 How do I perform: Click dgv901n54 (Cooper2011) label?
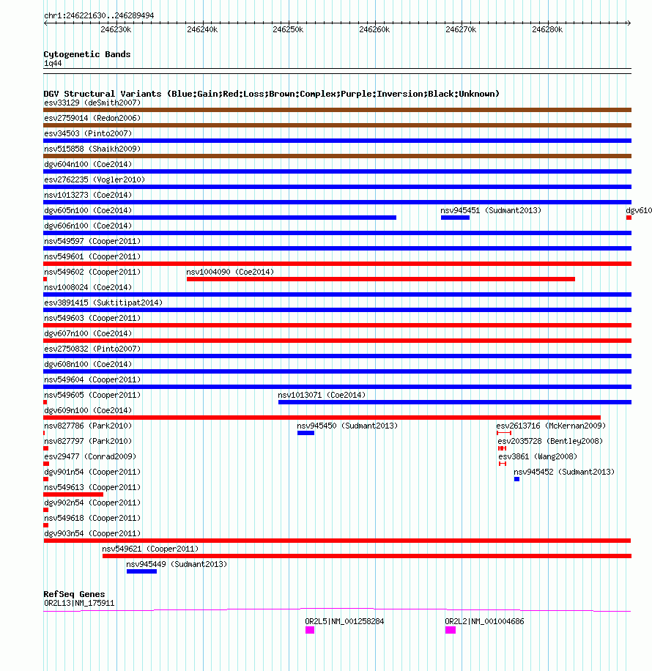click(92, 472)
